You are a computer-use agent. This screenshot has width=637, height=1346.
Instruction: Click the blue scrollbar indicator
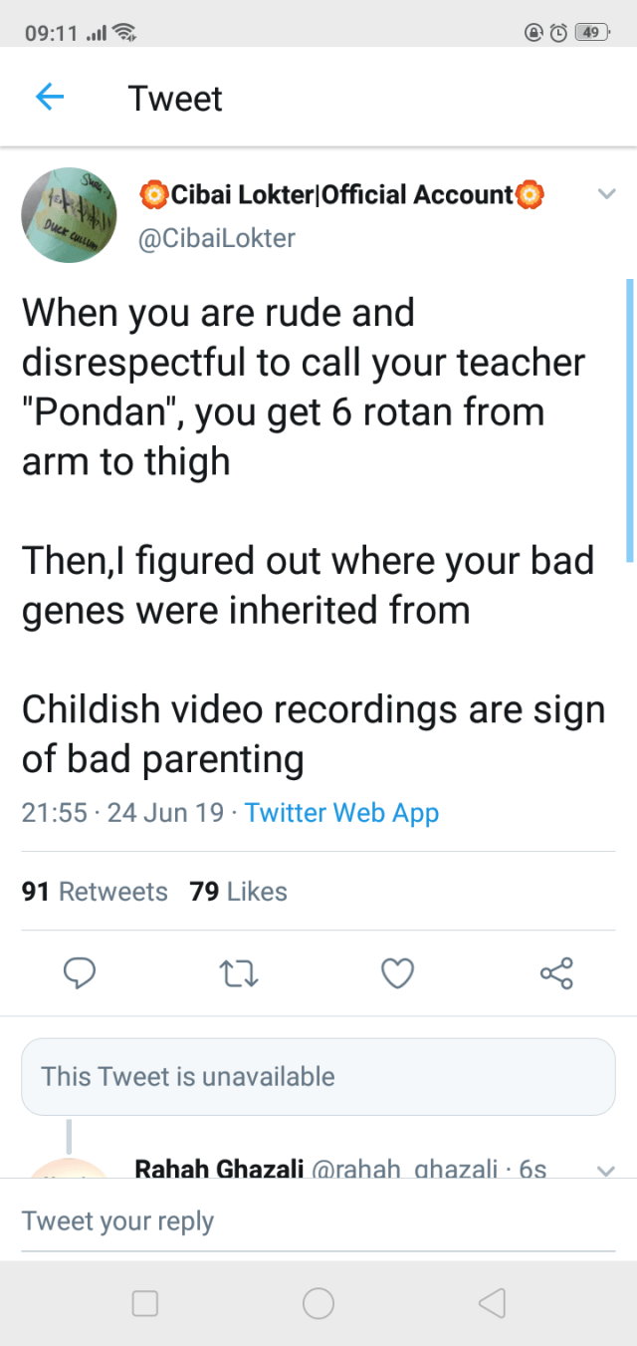(x=629, y=420)
